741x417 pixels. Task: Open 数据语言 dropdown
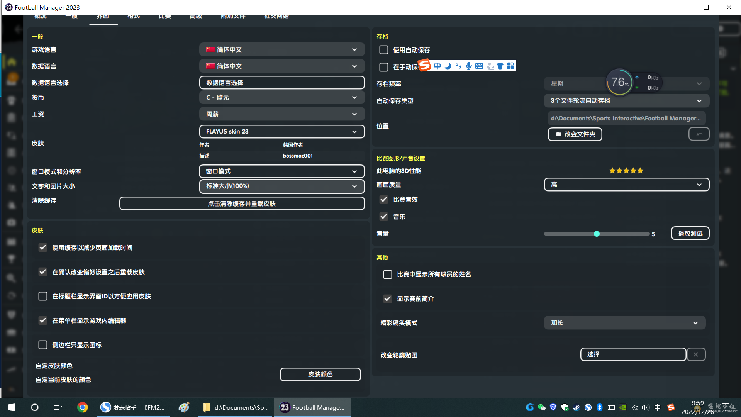(282, 66)
